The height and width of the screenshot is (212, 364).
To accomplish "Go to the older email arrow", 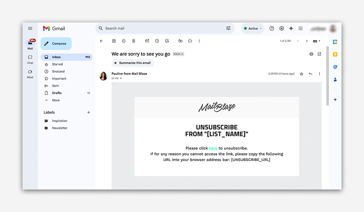I will tap(307, 41).
